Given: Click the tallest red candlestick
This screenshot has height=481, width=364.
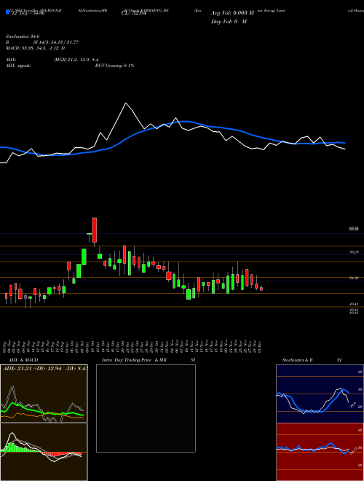Looking at the screenshot, I should tap(95, 230).
